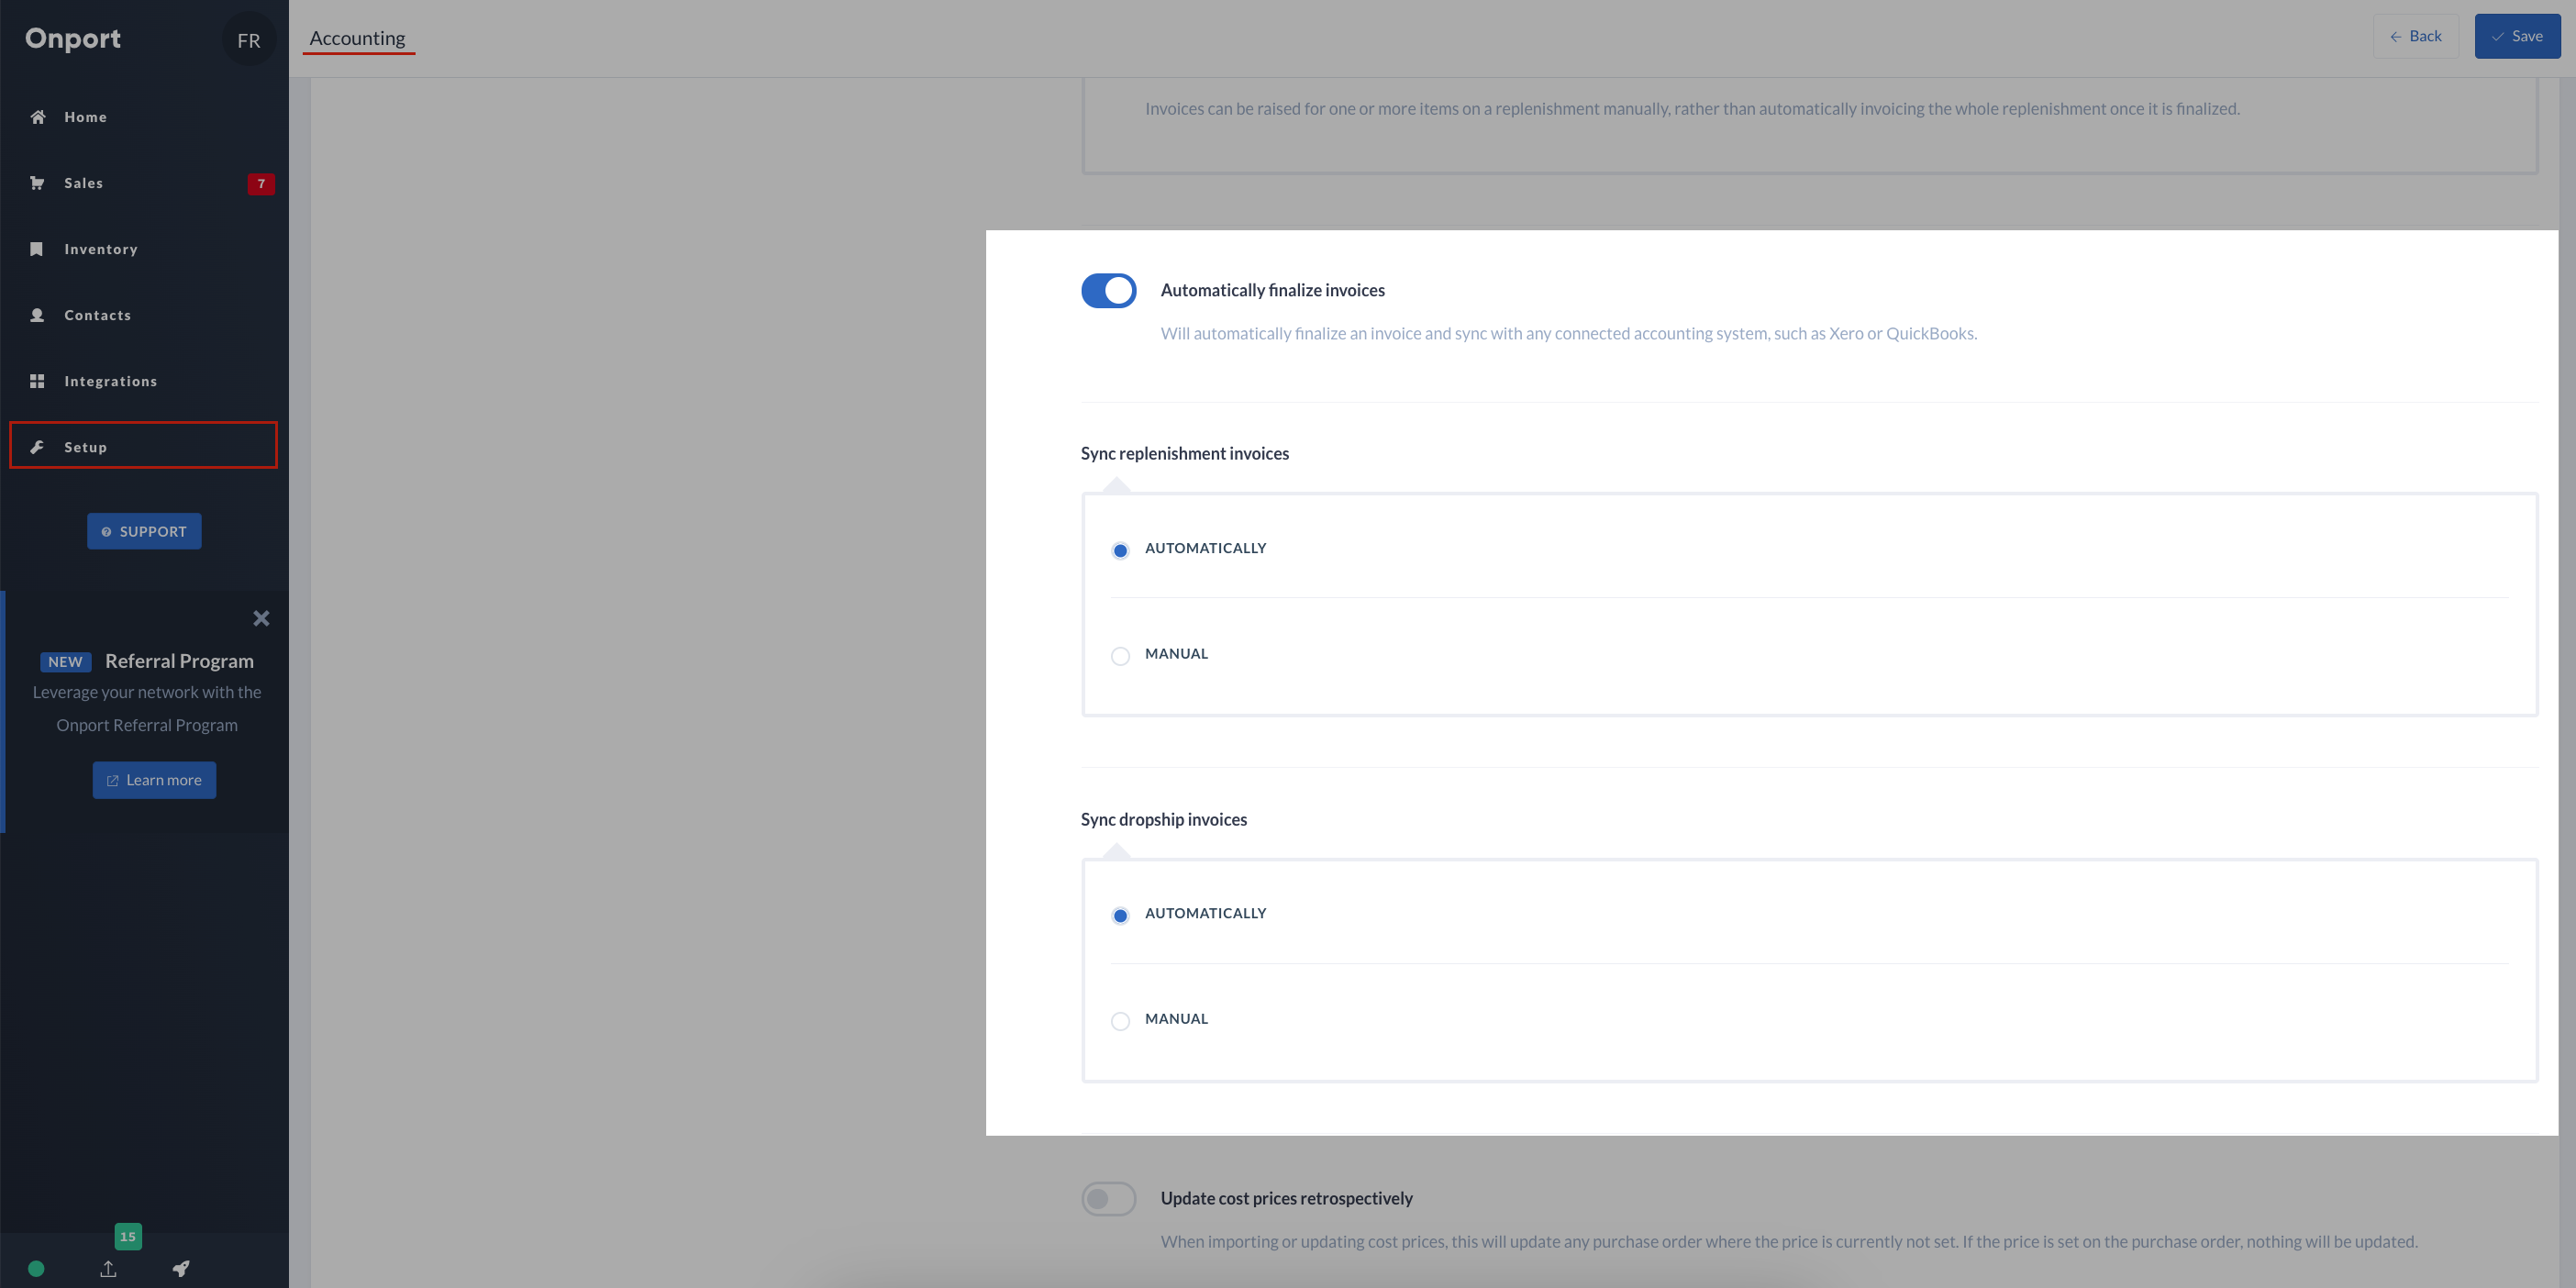Click the Inventory bookmark icon
Viewport: 2576px width, 1288px height.
pyautogui.click(x=37, y=249)
